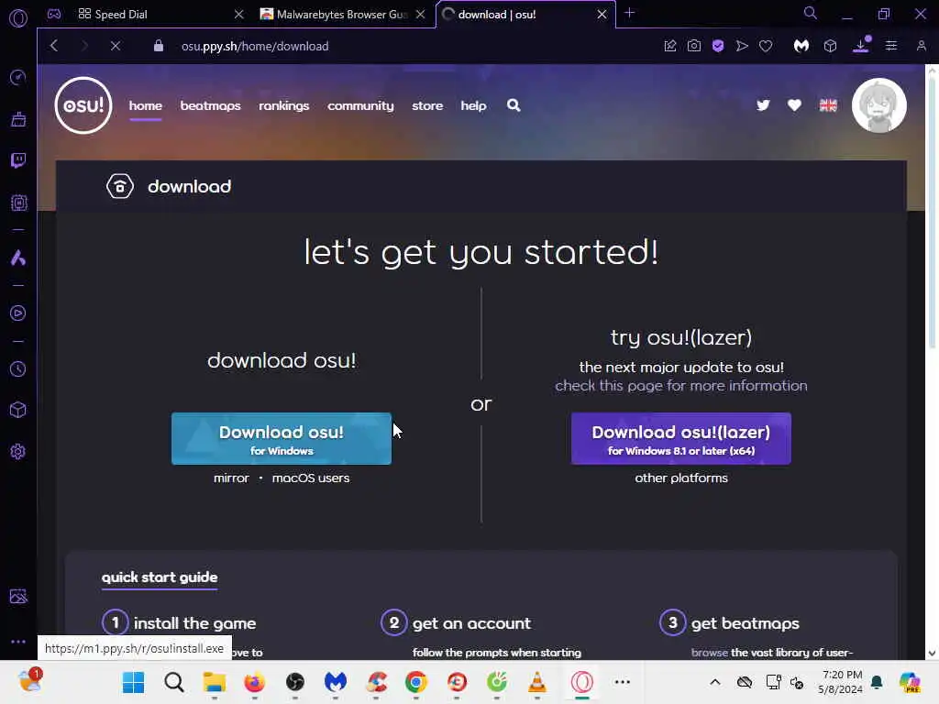Screen dimensions: 939x704
Task: Open Extensions cube icon in sidebar
Action: click(x=18, y=410)
